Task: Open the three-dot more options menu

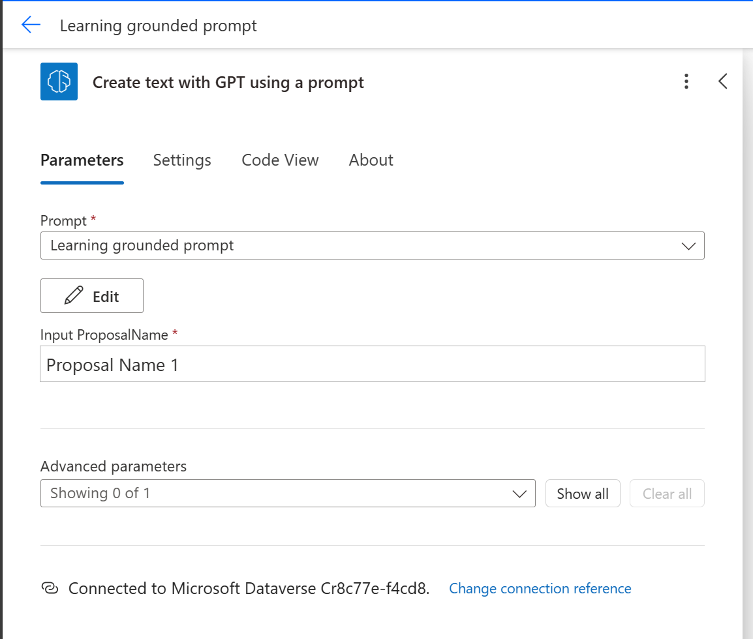Action: click(x=686, y=82)
